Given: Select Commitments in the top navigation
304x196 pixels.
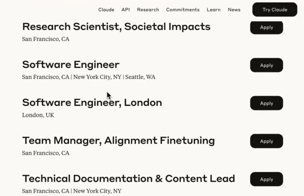Looking at the screenshot, I should (183, 10).
